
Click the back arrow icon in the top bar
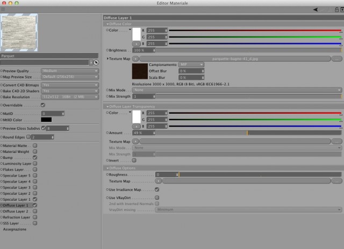(x=316, y=10)
